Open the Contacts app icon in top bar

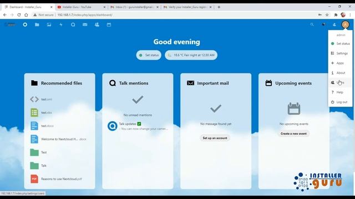pos(97,24)
